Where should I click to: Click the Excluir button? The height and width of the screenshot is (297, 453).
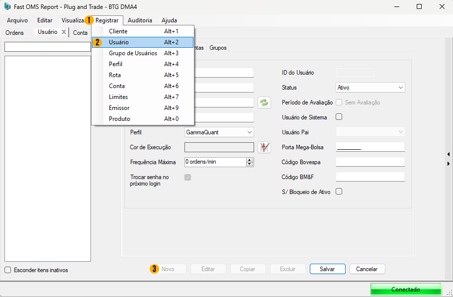pyautogui.click(x=288, y=269)
